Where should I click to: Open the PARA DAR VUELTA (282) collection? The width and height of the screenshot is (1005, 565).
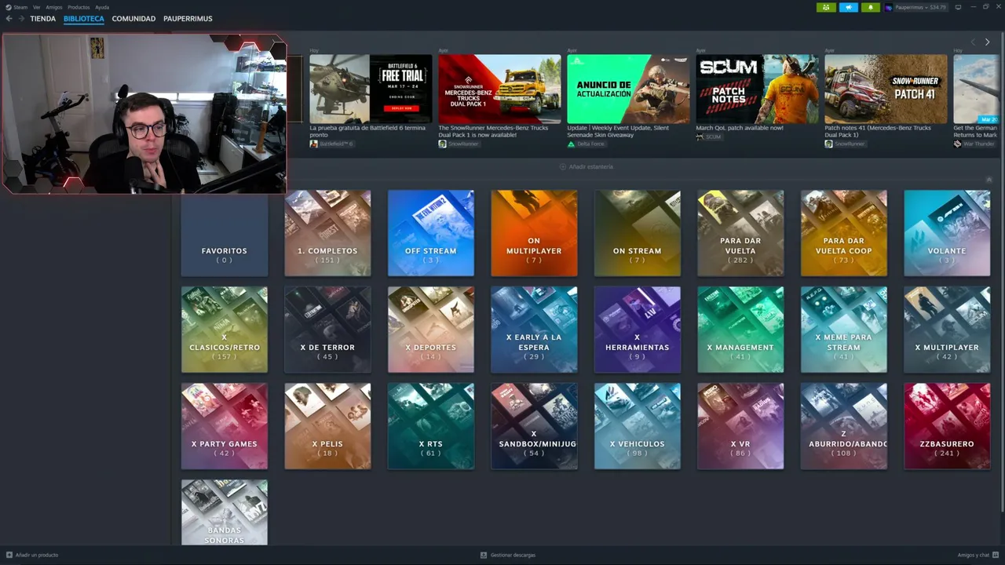(x=740, y=233)
